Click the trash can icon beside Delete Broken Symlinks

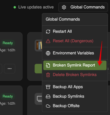tap(48, 75)
